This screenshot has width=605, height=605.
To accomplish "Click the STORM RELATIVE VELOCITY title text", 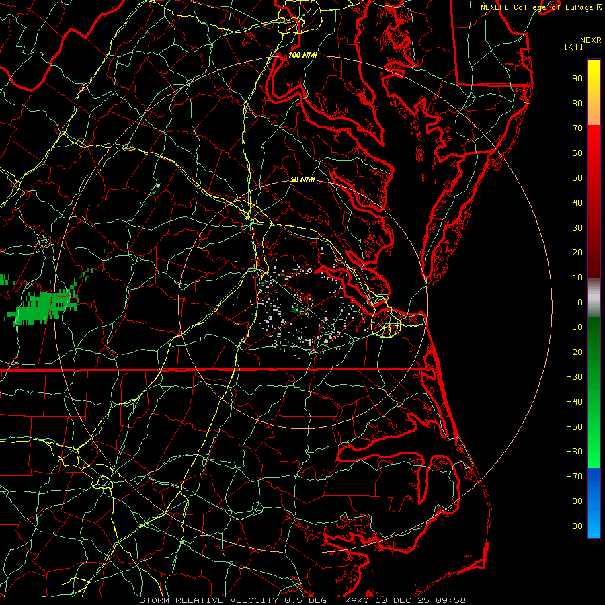I will coord(209,600).
